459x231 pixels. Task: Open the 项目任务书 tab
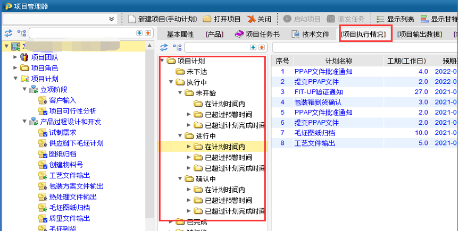pos(257,34)
